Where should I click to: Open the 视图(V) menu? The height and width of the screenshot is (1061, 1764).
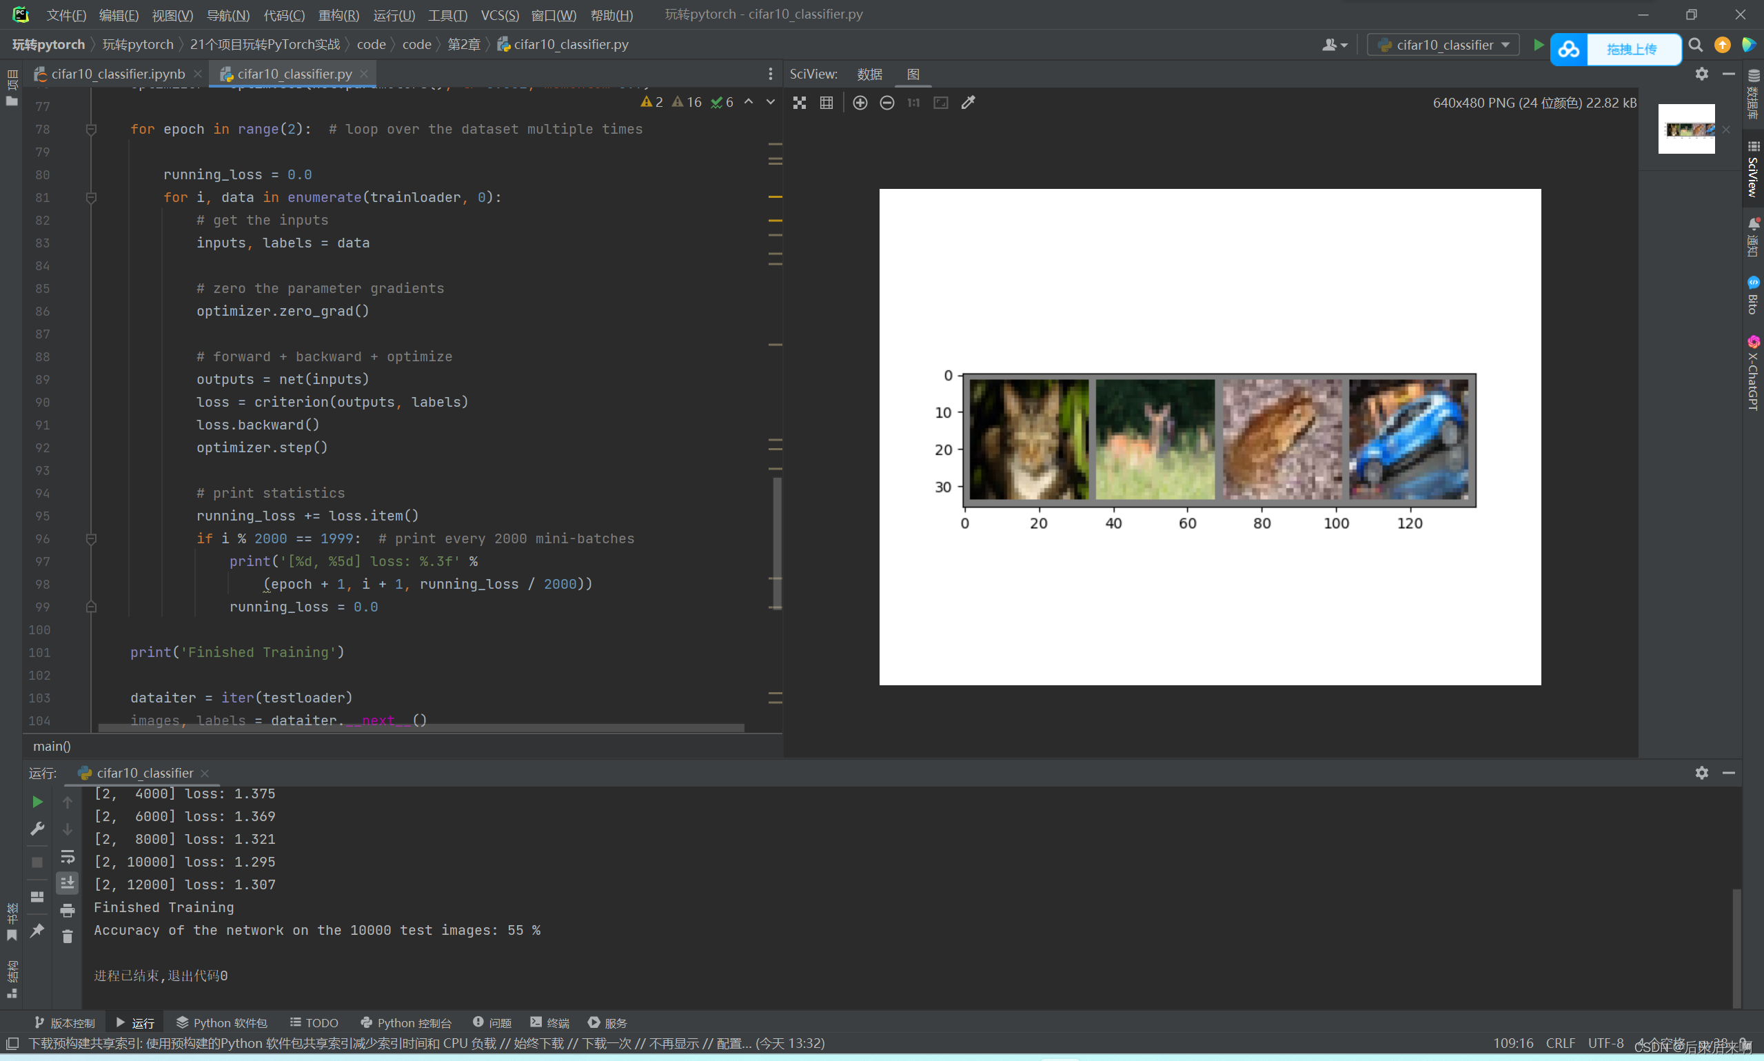[x=172, y=15]
